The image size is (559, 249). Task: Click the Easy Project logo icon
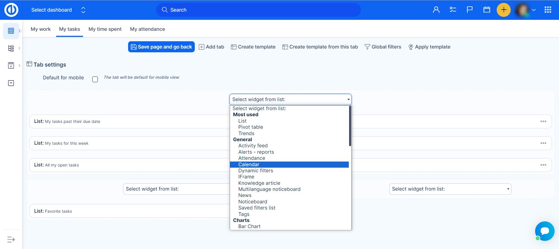tap(11, 10)
